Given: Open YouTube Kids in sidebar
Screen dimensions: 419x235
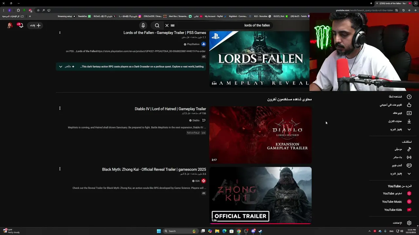Looking at the screenshot, I should click(397, 210).
